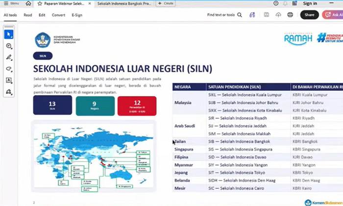This screenshot has width=343, height=206.
Task: Click the blue 13 SILN card
Action: [x=52, y=105]
